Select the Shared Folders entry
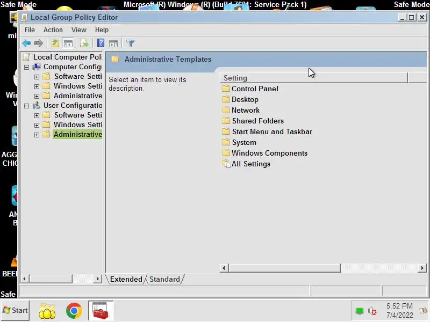Screen dimensions: 430x322 [x=258, y=121]
